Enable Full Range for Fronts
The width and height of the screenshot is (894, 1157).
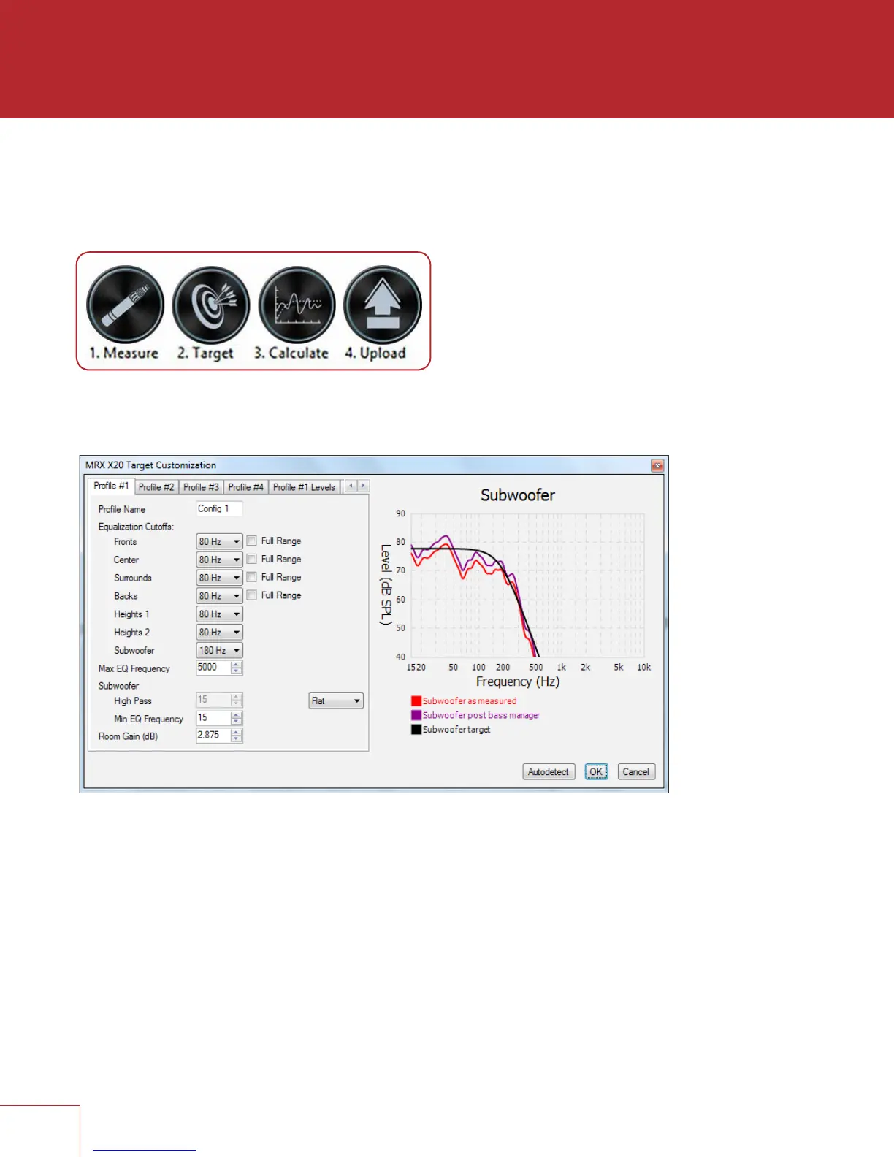252,541
